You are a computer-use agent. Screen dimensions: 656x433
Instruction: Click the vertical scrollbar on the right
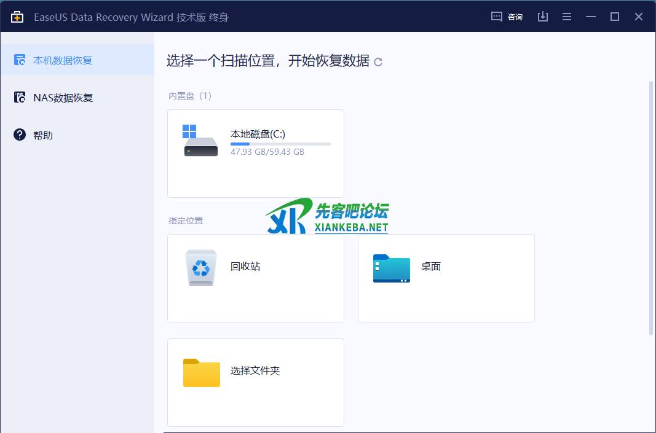pyautogui.click(x=651, y=208)
